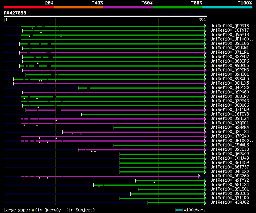Select the UniRef100_Q8H1X5 label
The height and width of the screenshot is (213, 256).
point(230,83)
